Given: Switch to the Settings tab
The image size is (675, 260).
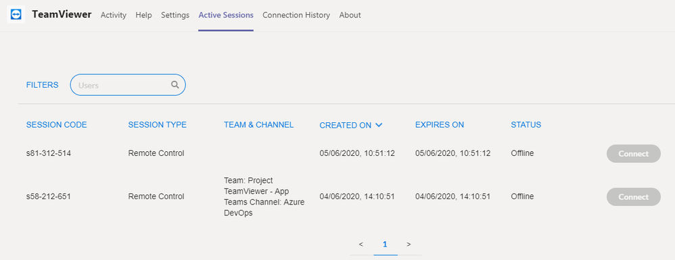Looking at the screenshot, I should pyautogui.click(x=175, y=15).
